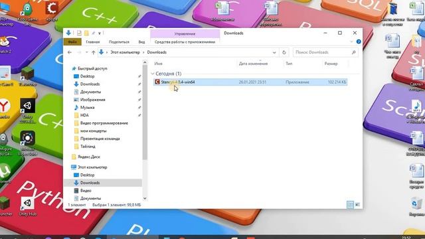Open Desktop under Быстрый доступ

pyautogui.click(x=87, y=76)
